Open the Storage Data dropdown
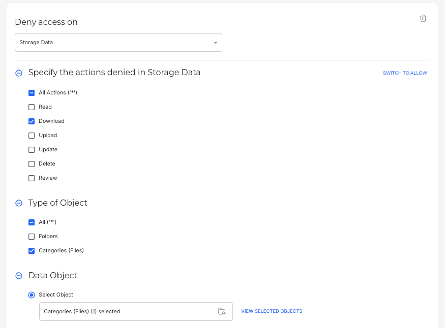 point(118,43)
